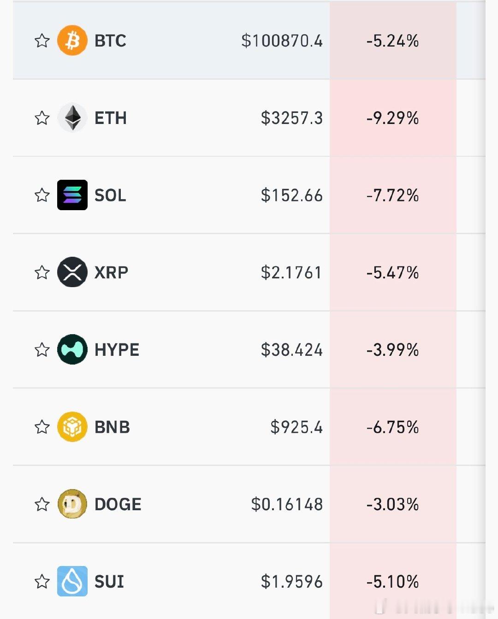Select the BNB price $925.4
Screen dimensions: 498x619
[x=296, y=427]
